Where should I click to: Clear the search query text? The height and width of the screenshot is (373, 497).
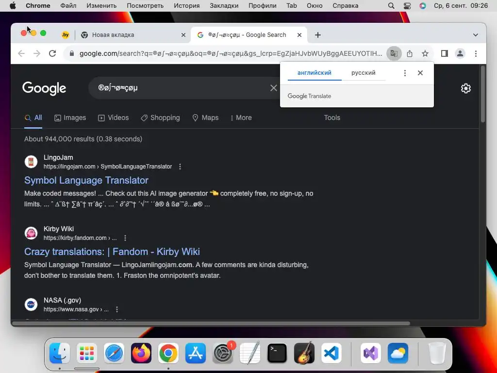pos(274,88)
